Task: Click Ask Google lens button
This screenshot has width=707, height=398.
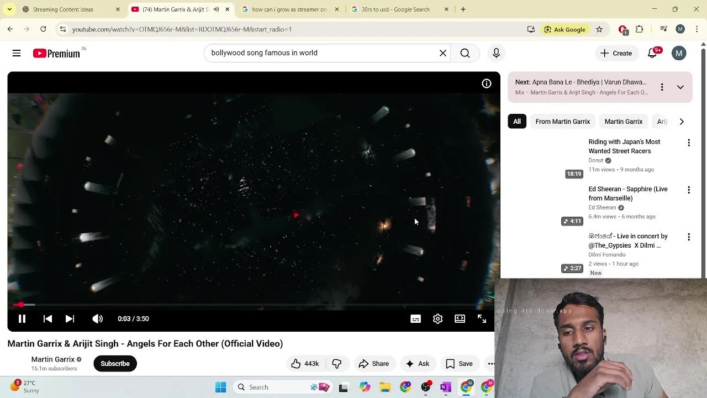Action: coord(564,29)
